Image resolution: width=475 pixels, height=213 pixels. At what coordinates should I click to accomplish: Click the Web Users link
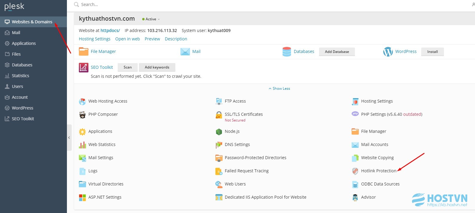(x=235, y=184)
